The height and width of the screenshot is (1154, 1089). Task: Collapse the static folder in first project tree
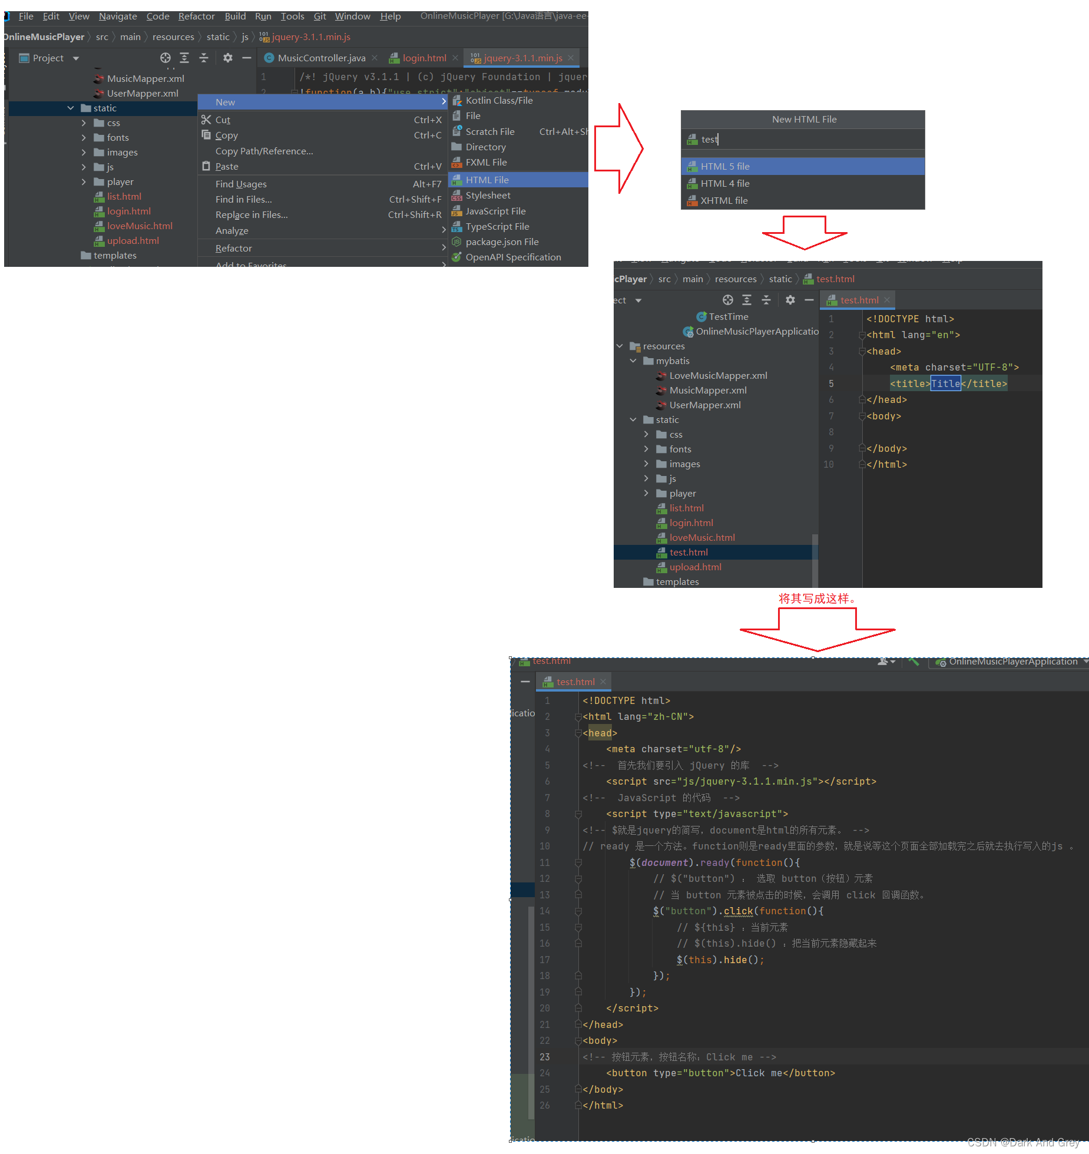click(x=71, y=108)
